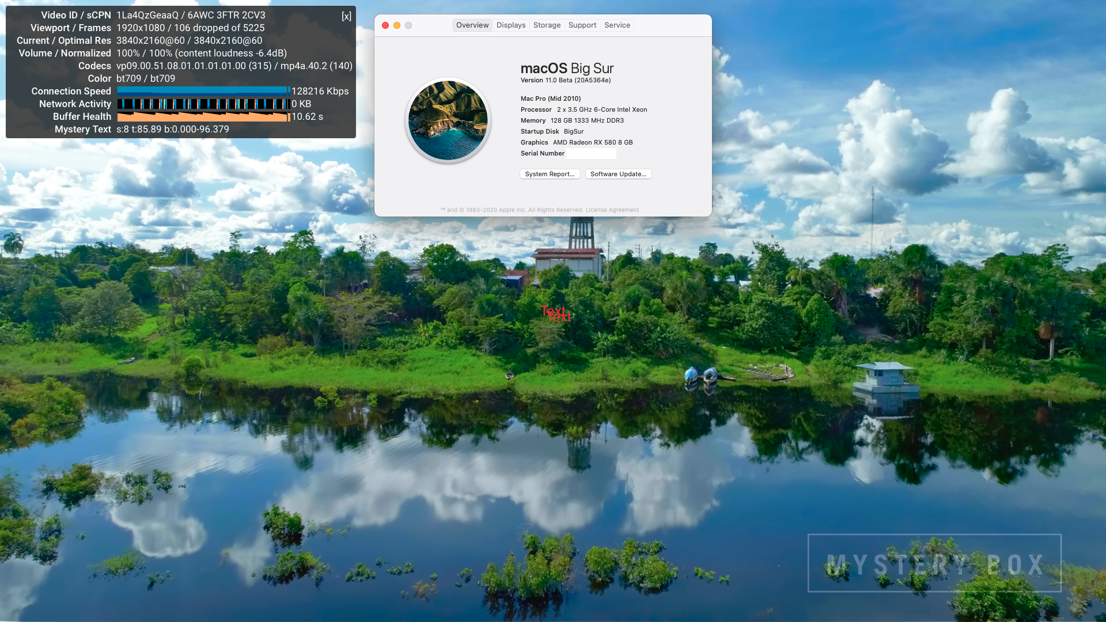Click the Connection Speed bar graph
This screenshot has width=1106, height=622.
203,91
